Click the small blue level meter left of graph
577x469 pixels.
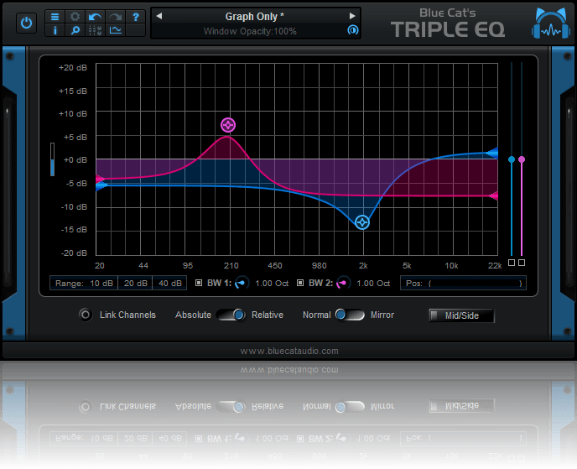pyautogui.click(x=52, y=159)
